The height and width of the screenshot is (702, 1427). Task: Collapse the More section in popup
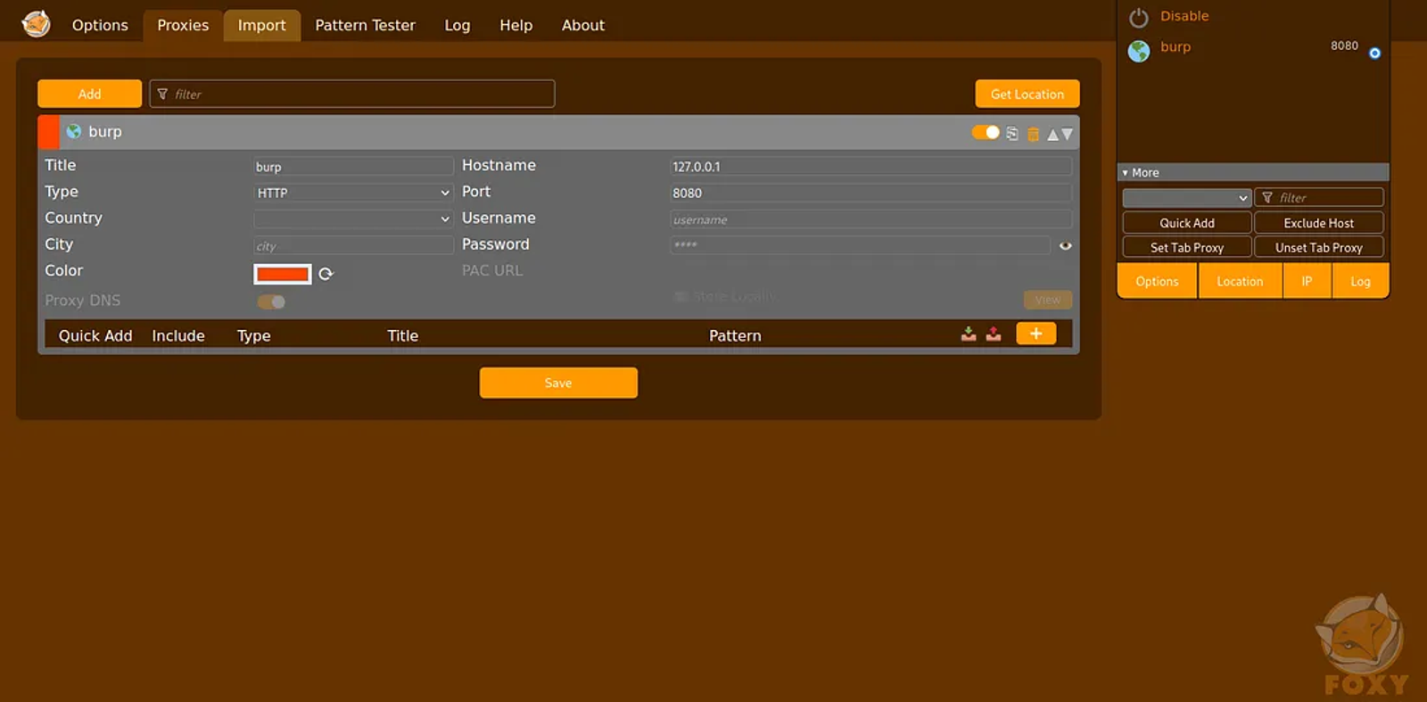click(x=1253, y=172)
